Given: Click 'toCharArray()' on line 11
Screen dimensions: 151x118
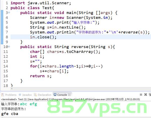Looking at the screenshot, I should [82, 52].
